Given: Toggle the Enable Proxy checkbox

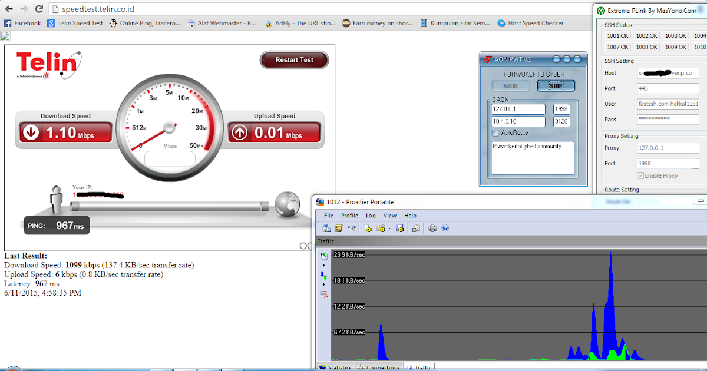Looking at the screenshot, I should pyautogui.click(x=640, y=175).
